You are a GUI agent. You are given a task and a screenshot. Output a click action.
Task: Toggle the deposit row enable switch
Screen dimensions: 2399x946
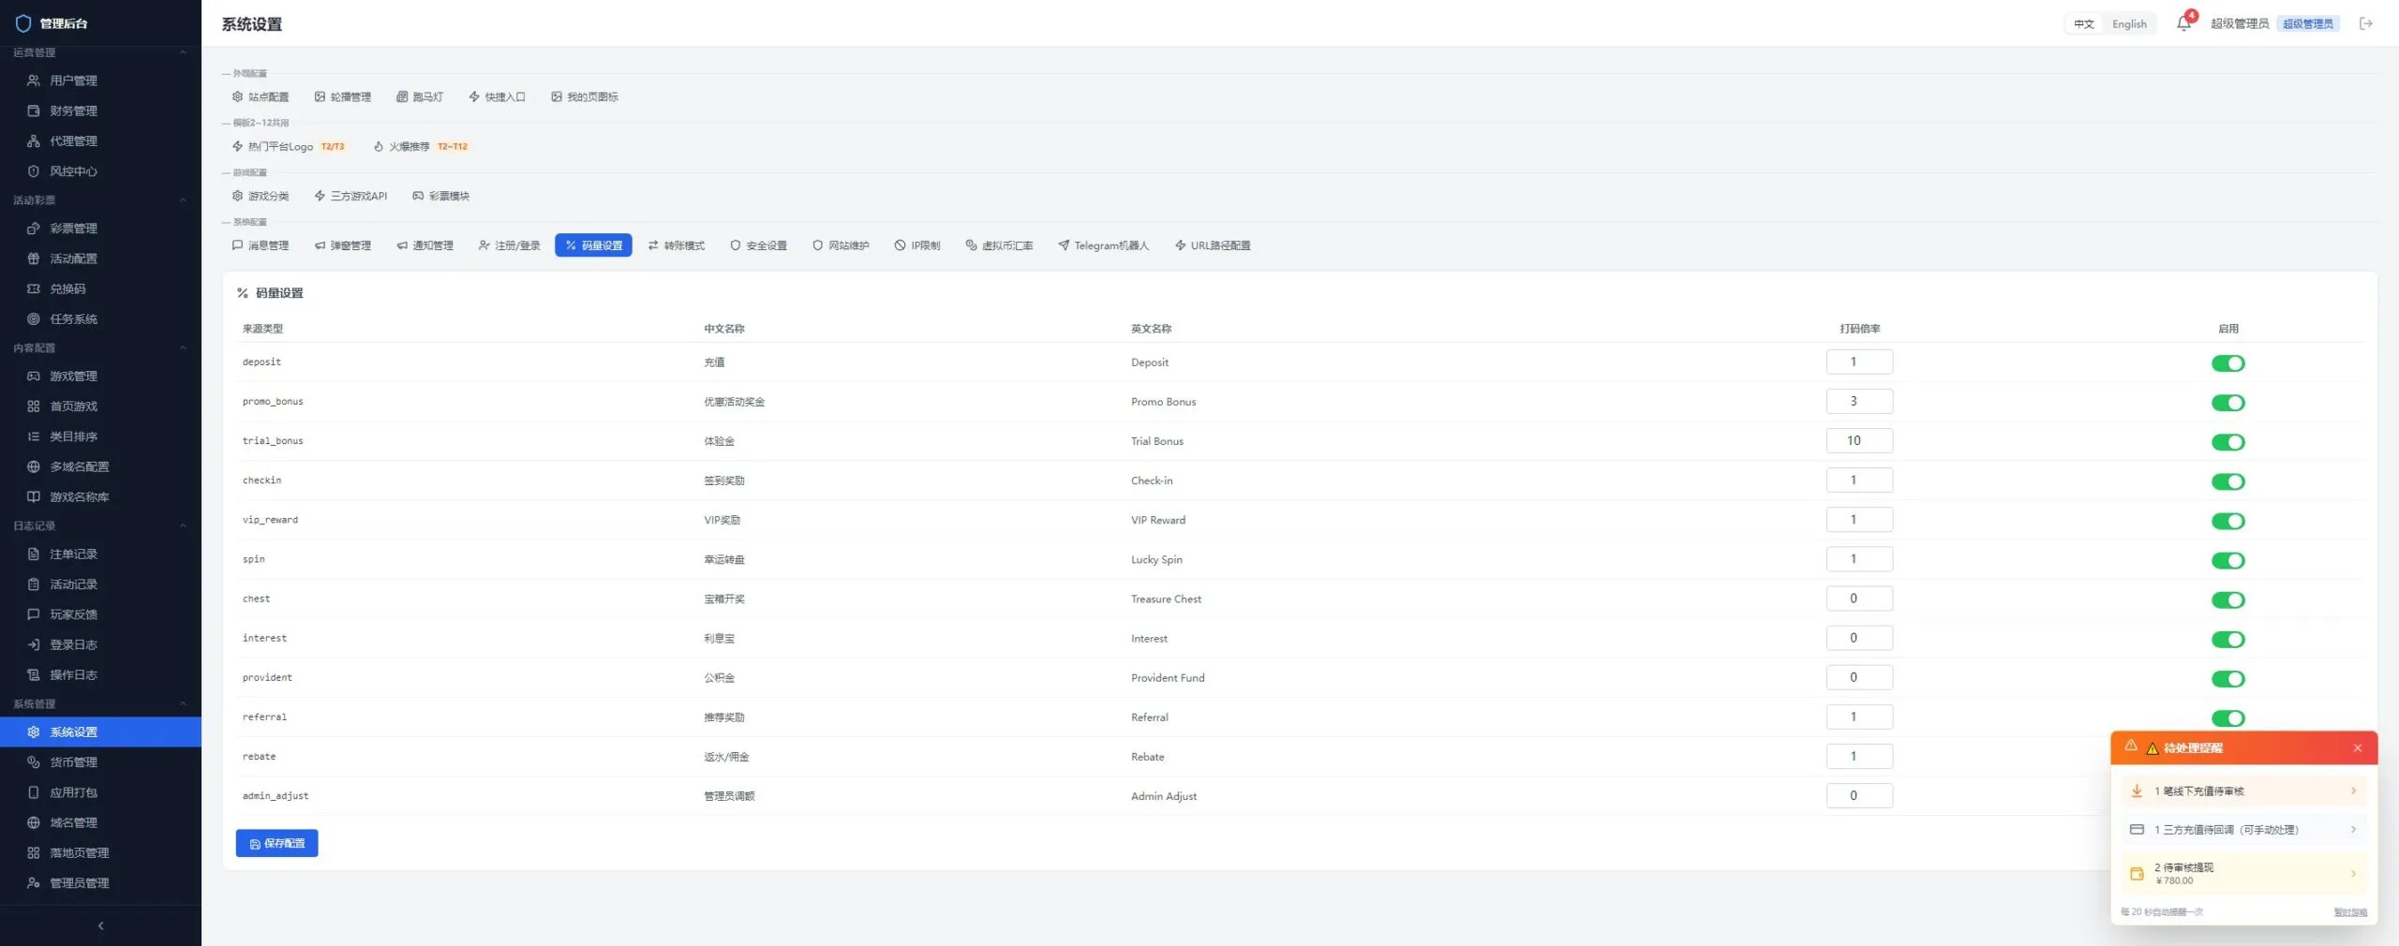point(2228,363)
